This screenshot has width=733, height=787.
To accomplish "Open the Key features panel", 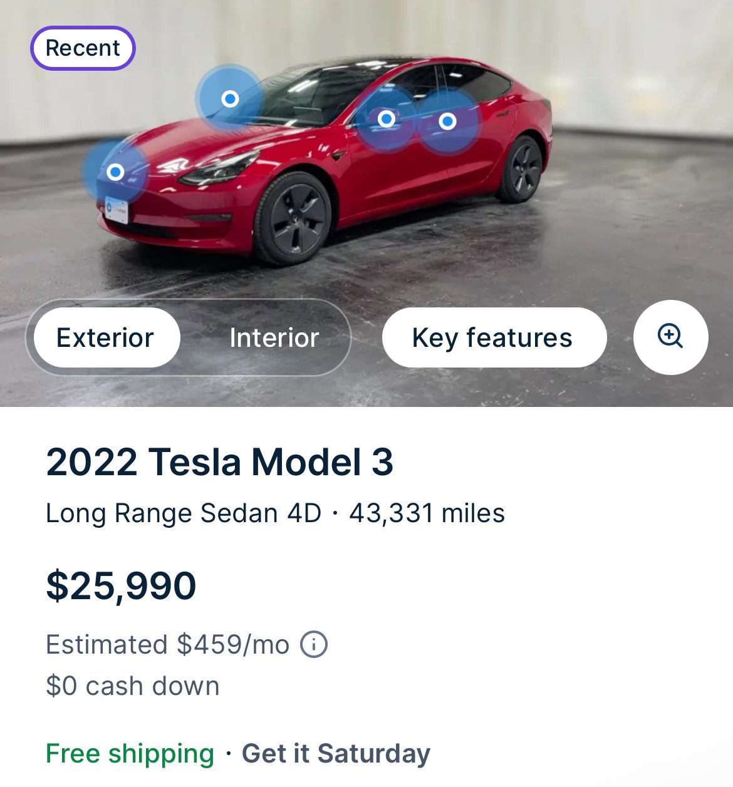I will (492, 337).
